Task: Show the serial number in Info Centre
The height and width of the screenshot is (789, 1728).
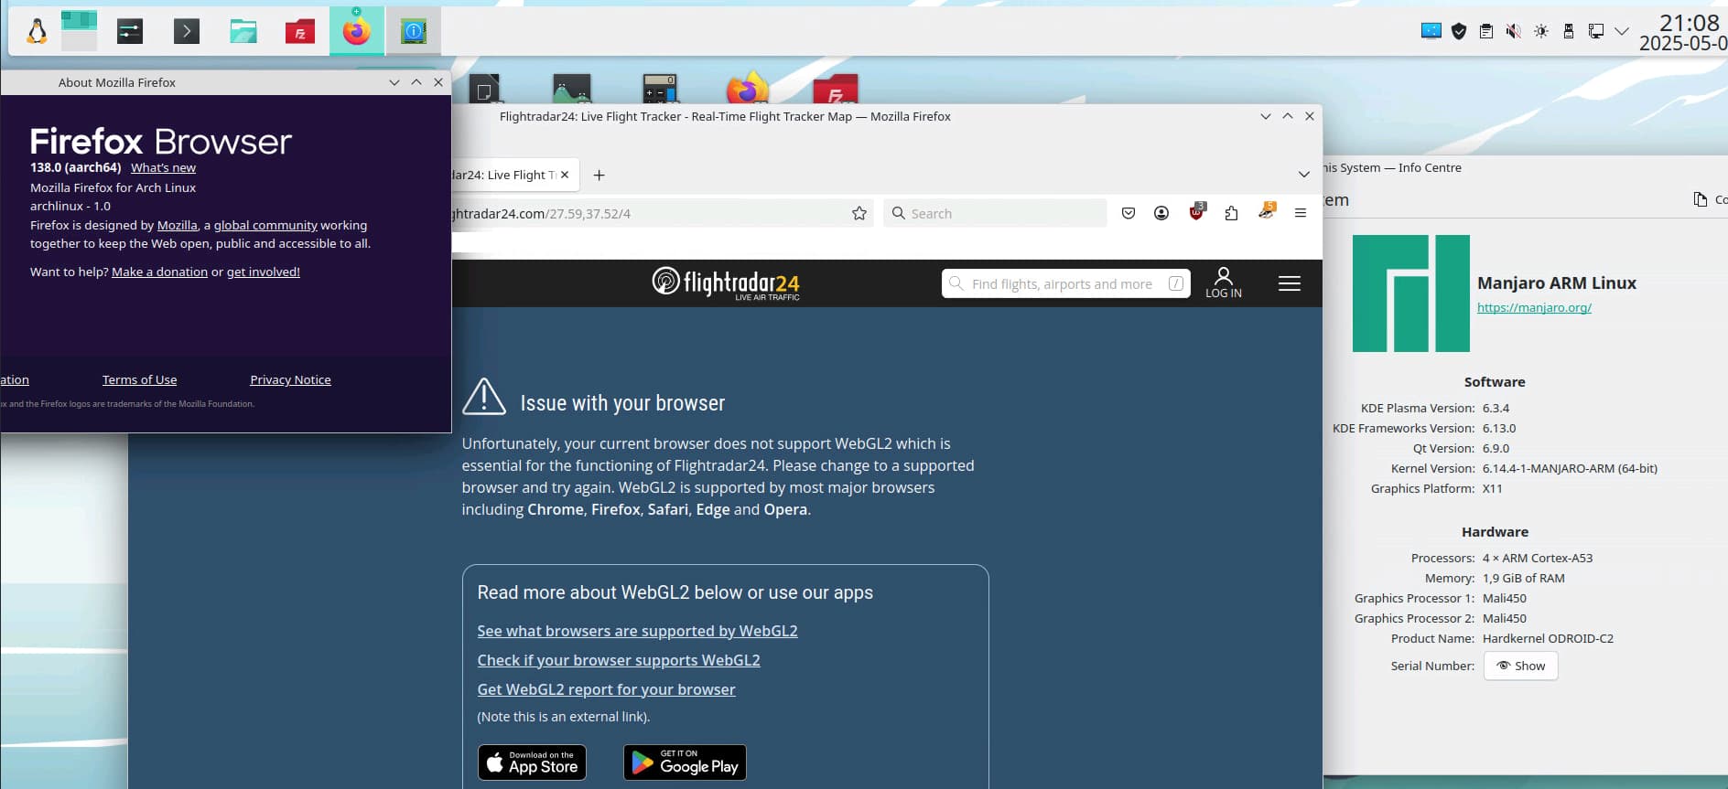Action: pyautogui.click(x=1520, y=666)
